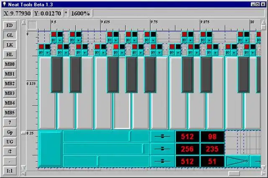Screen dimensions: 268x178
Task: Select the MB4 button
Action: click(10, 103)
